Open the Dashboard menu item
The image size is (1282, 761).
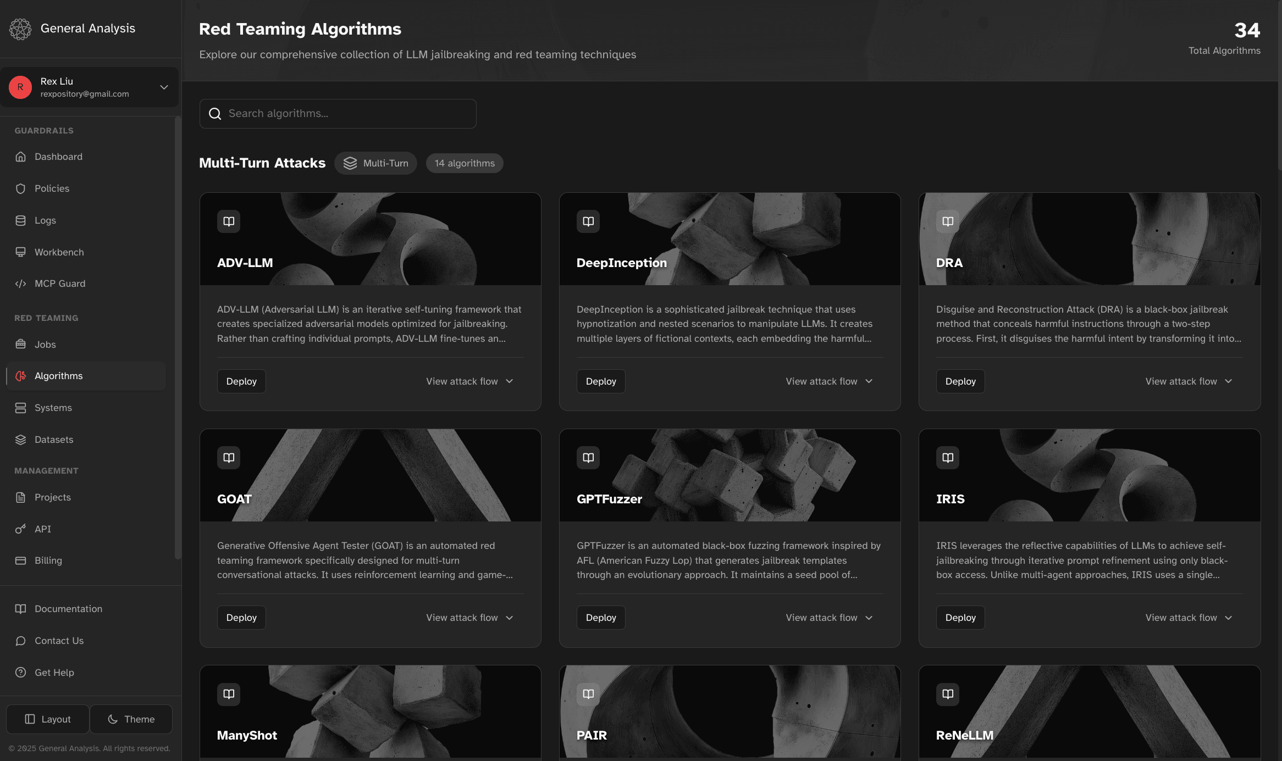(x=86, y=157)
